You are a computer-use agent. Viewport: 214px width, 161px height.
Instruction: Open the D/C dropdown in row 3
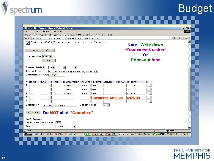pyautogui.click(x=149, y=93)
